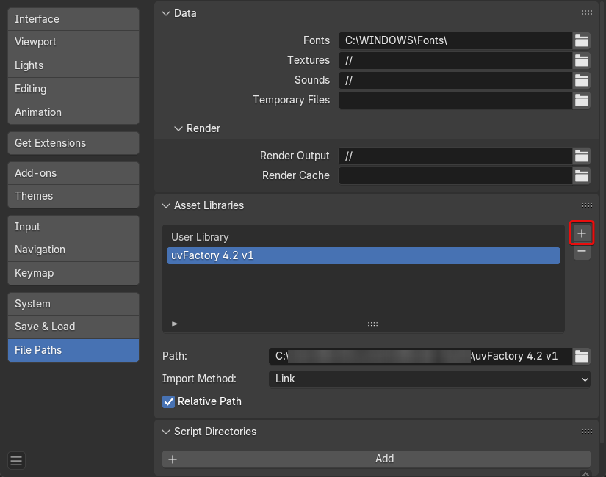Open the Animation preferences tab
Image resolution: width=606 pixels, height=477 pixels.
click(x=73, y=112)
